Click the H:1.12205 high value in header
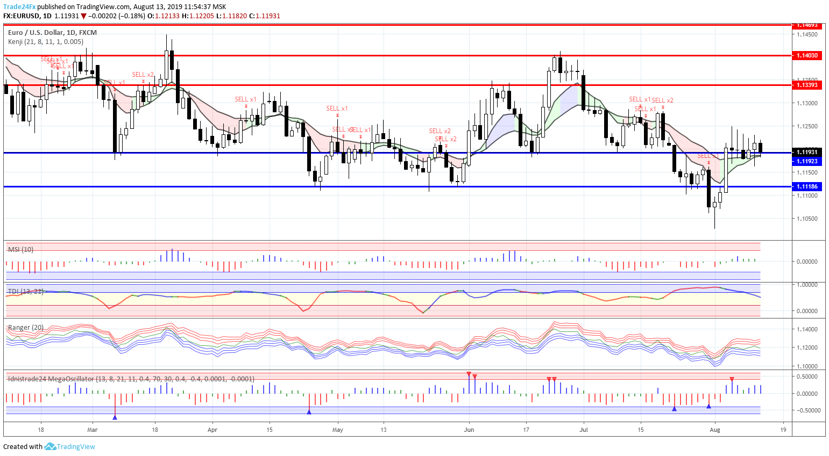Viewport: 829px width, 456px height. tap(198, 16)
